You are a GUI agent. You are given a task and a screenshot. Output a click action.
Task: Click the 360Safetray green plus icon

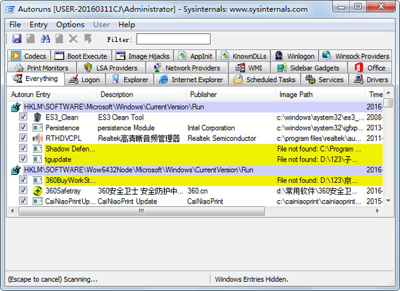tap(37, 191)
